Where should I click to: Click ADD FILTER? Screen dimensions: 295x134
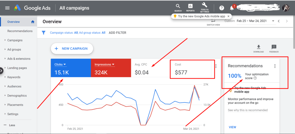118,33
